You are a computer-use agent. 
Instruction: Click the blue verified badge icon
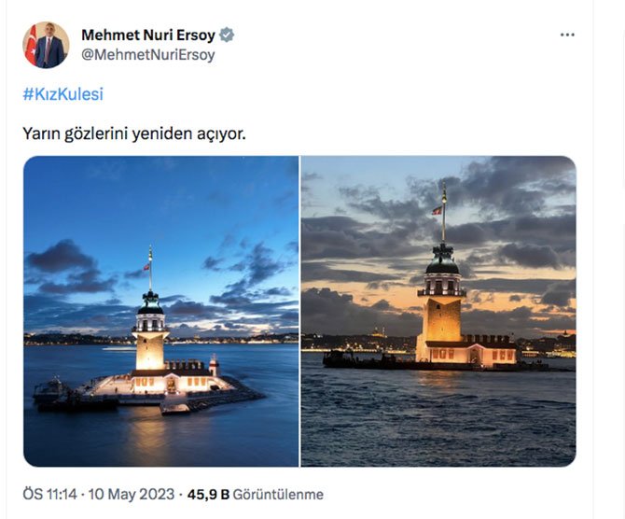tap(227, 35)
